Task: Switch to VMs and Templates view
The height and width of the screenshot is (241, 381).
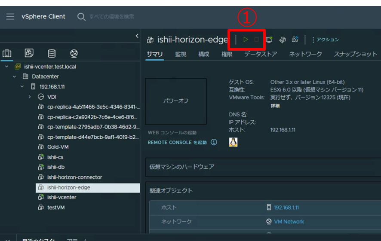Action: tap(29, 53)
